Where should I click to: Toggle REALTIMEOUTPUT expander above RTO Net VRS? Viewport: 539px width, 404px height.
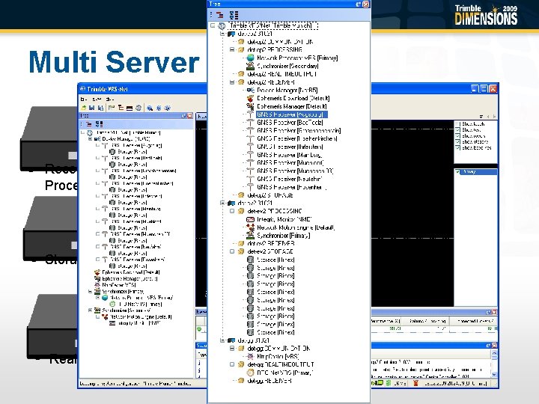pos(232,364)
